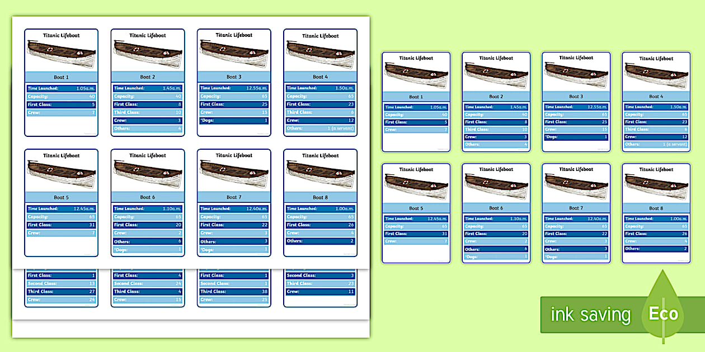Click the 'Capacity: 65' row on Boat 3
This screenshot has height=352, width=705.
coord(233,96)
